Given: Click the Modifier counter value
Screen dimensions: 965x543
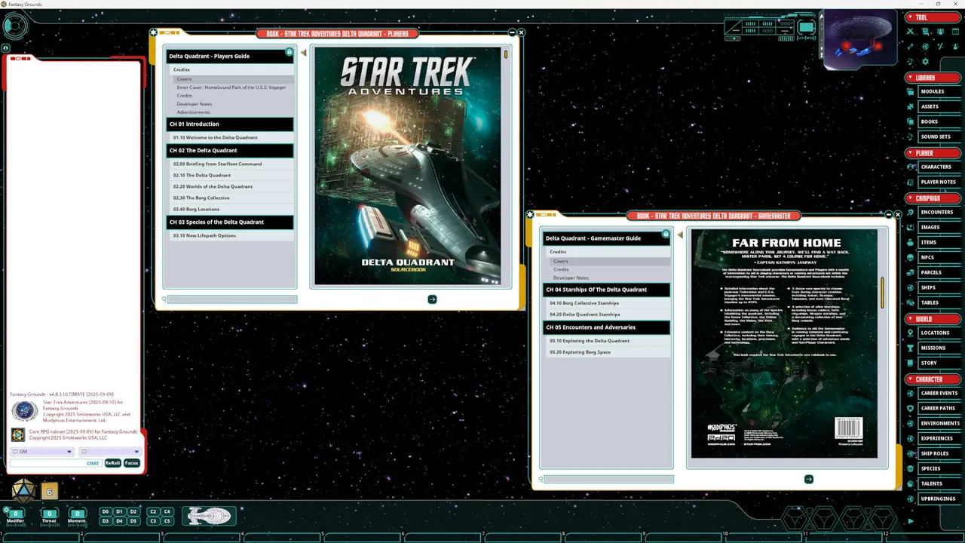Looking at the screenshot, I should (15, 514).
